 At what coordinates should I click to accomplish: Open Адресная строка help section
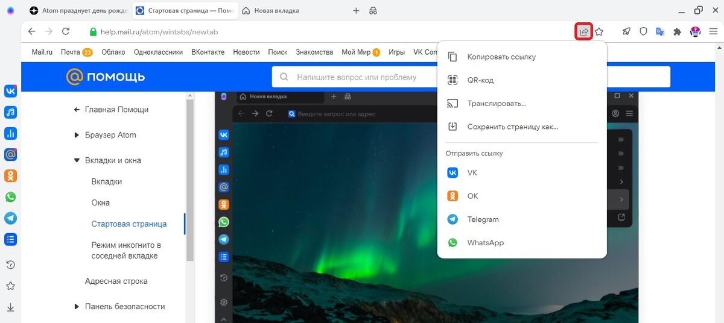coord(116,281)
